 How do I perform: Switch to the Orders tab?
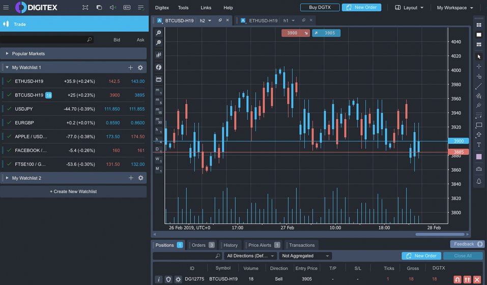pyautogui.click(x=202, y=245)
